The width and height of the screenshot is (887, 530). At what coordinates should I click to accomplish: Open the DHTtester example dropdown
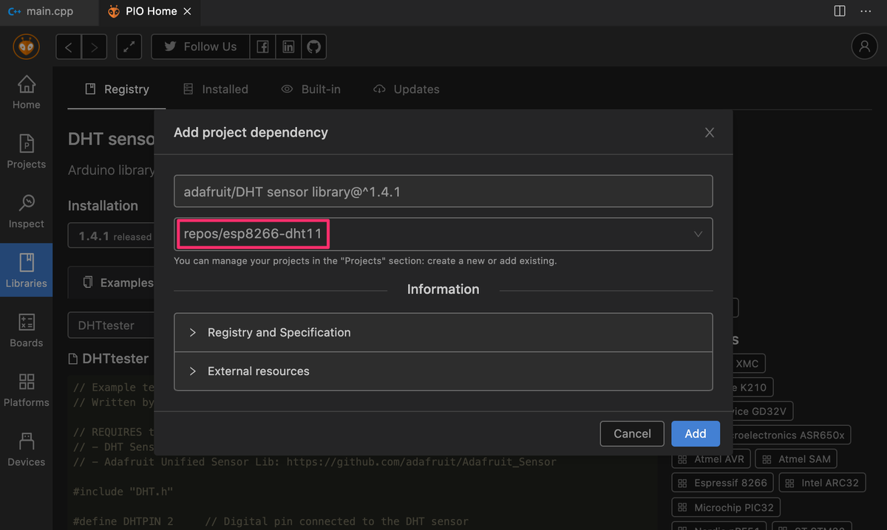click(x=111, y=325)
